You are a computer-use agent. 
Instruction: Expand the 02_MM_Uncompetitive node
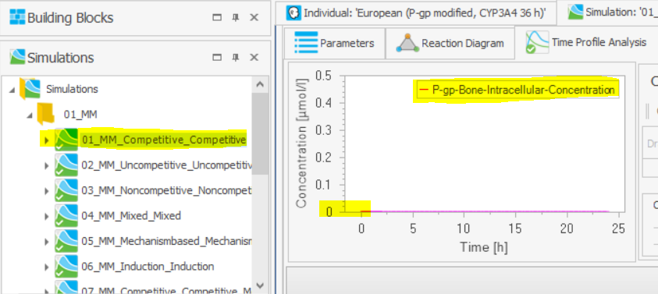coord(47,165)
